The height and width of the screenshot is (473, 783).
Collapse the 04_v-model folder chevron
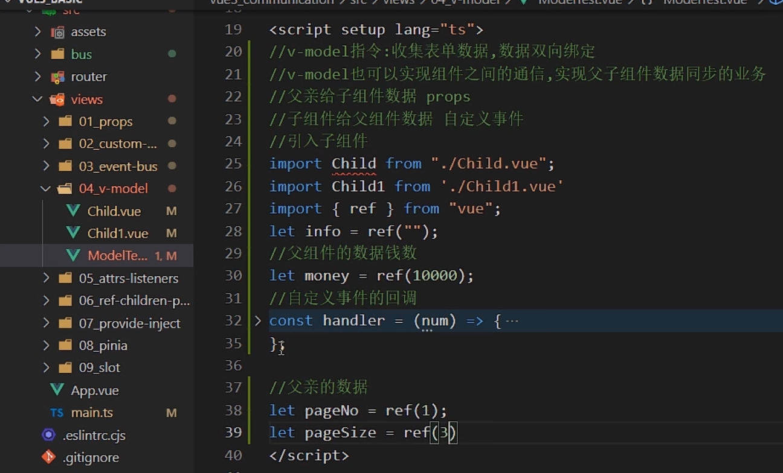(47, 188)
